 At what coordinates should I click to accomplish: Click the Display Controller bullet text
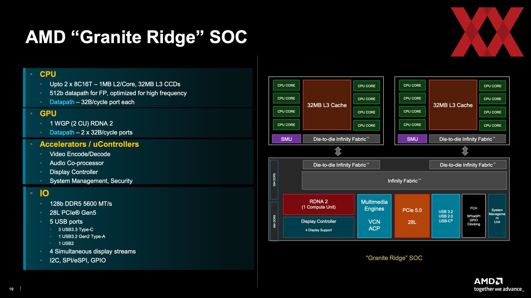74,172
